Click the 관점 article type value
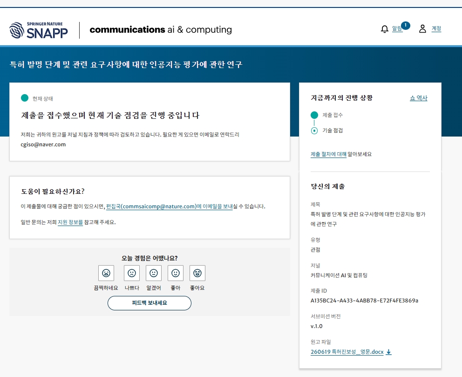 click(x=315, y=250)
